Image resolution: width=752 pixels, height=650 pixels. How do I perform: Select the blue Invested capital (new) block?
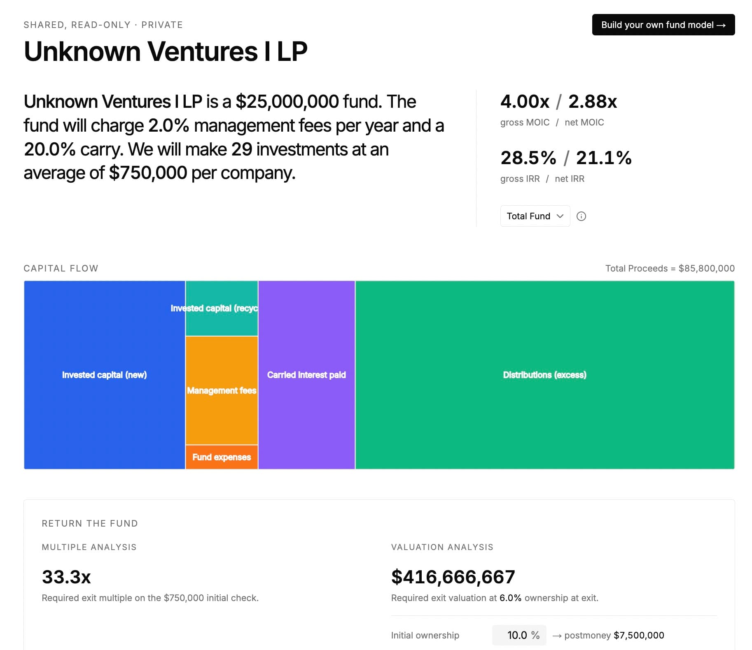[x=104, y=375]
